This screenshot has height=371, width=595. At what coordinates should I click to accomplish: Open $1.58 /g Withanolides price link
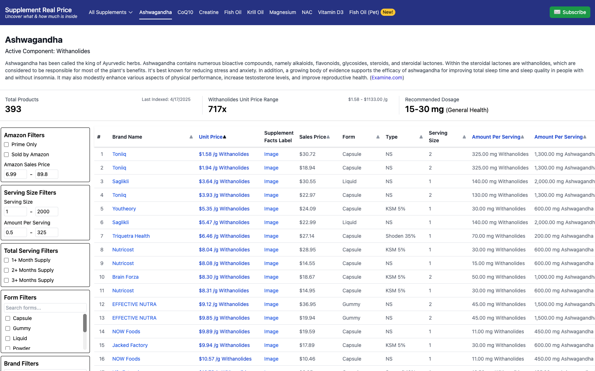coord(224,154)
